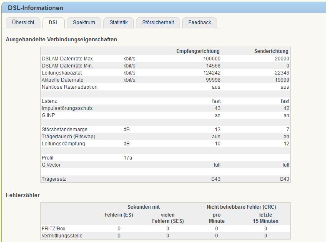
Task: Select the DSL tab
Action: [x=53, y=22]
